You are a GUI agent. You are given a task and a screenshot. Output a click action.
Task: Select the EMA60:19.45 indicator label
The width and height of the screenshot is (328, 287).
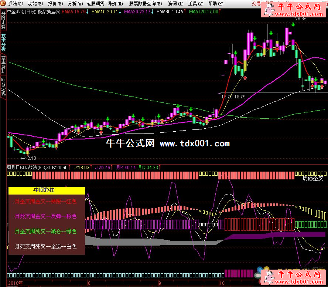(170, 12)
